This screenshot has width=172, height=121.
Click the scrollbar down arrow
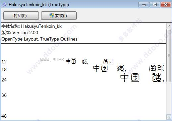point(169,117)
